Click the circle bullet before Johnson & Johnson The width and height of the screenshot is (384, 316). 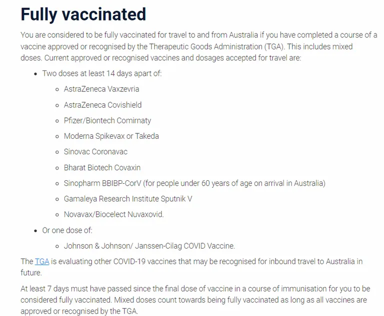pos(57,246)
